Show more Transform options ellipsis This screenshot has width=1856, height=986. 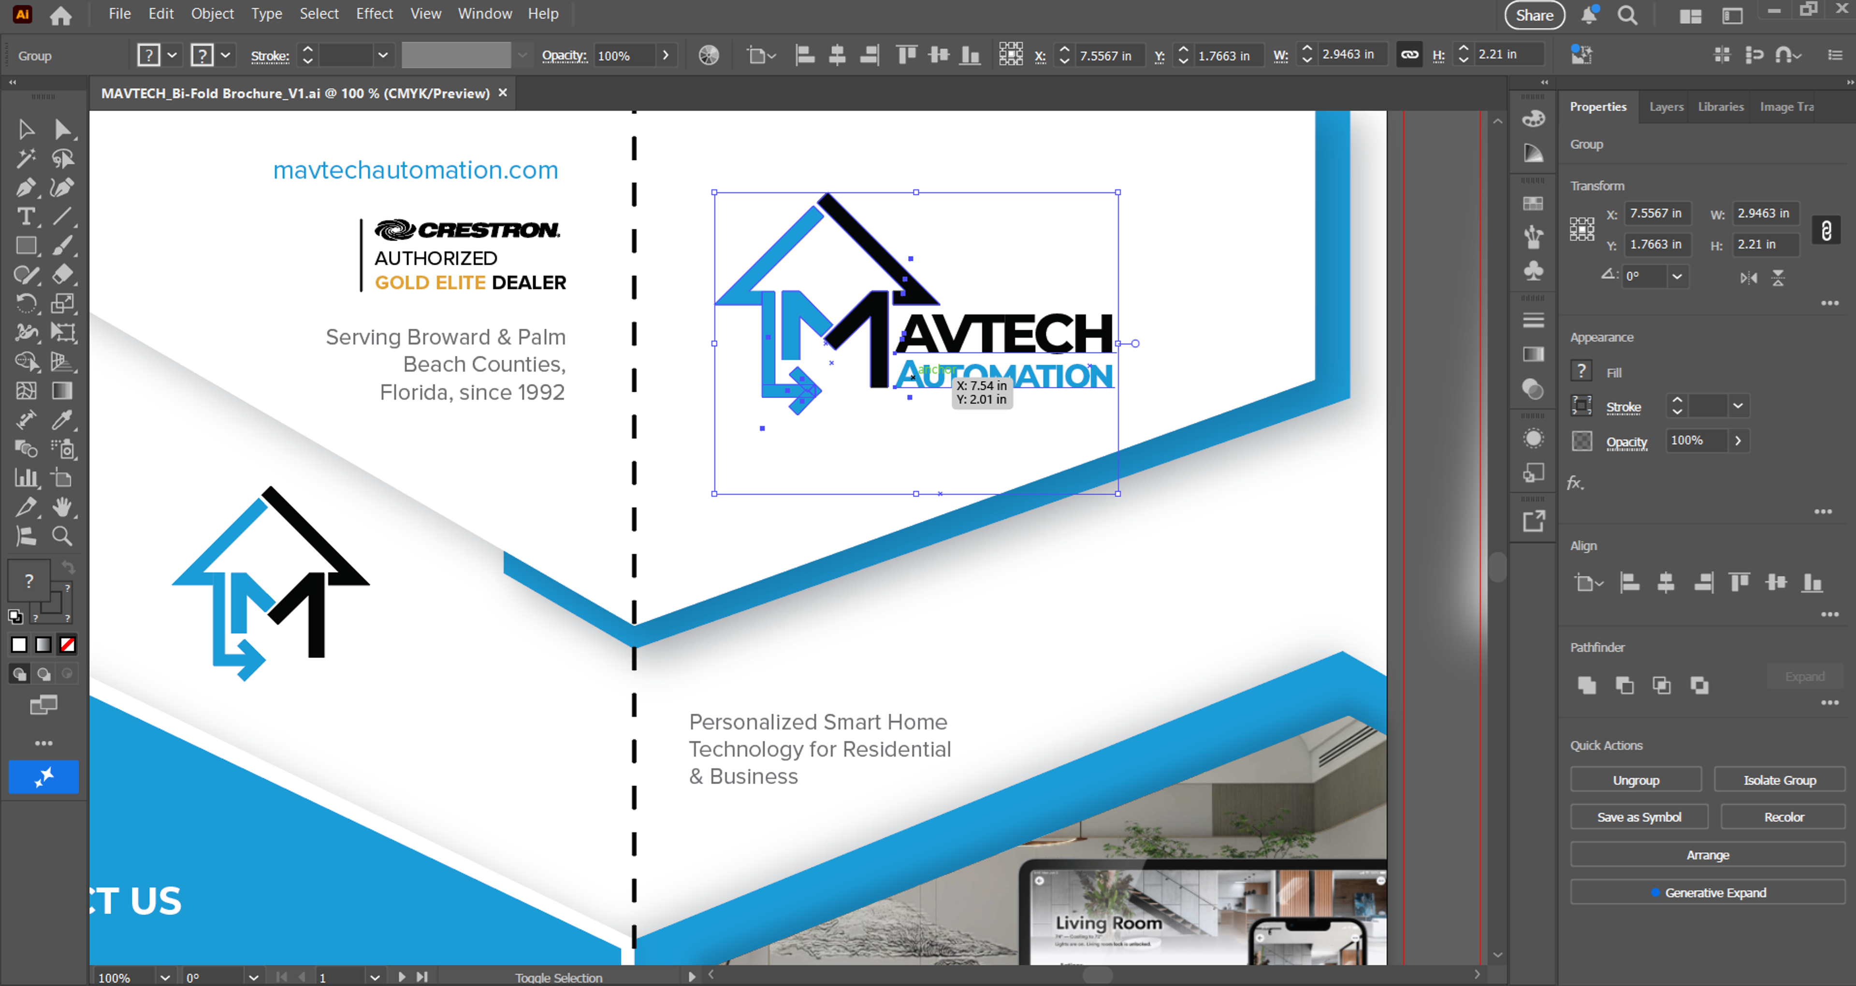point(1830,303)
